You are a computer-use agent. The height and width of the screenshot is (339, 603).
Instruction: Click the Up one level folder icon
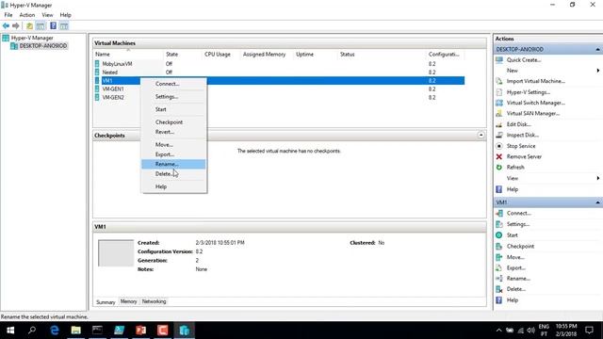[x=29, y=25]
